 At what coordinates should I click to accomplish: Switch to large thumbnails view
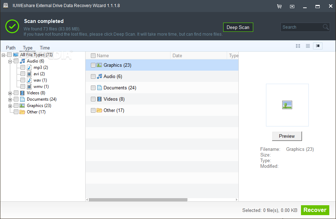click(x=298, y=46)
